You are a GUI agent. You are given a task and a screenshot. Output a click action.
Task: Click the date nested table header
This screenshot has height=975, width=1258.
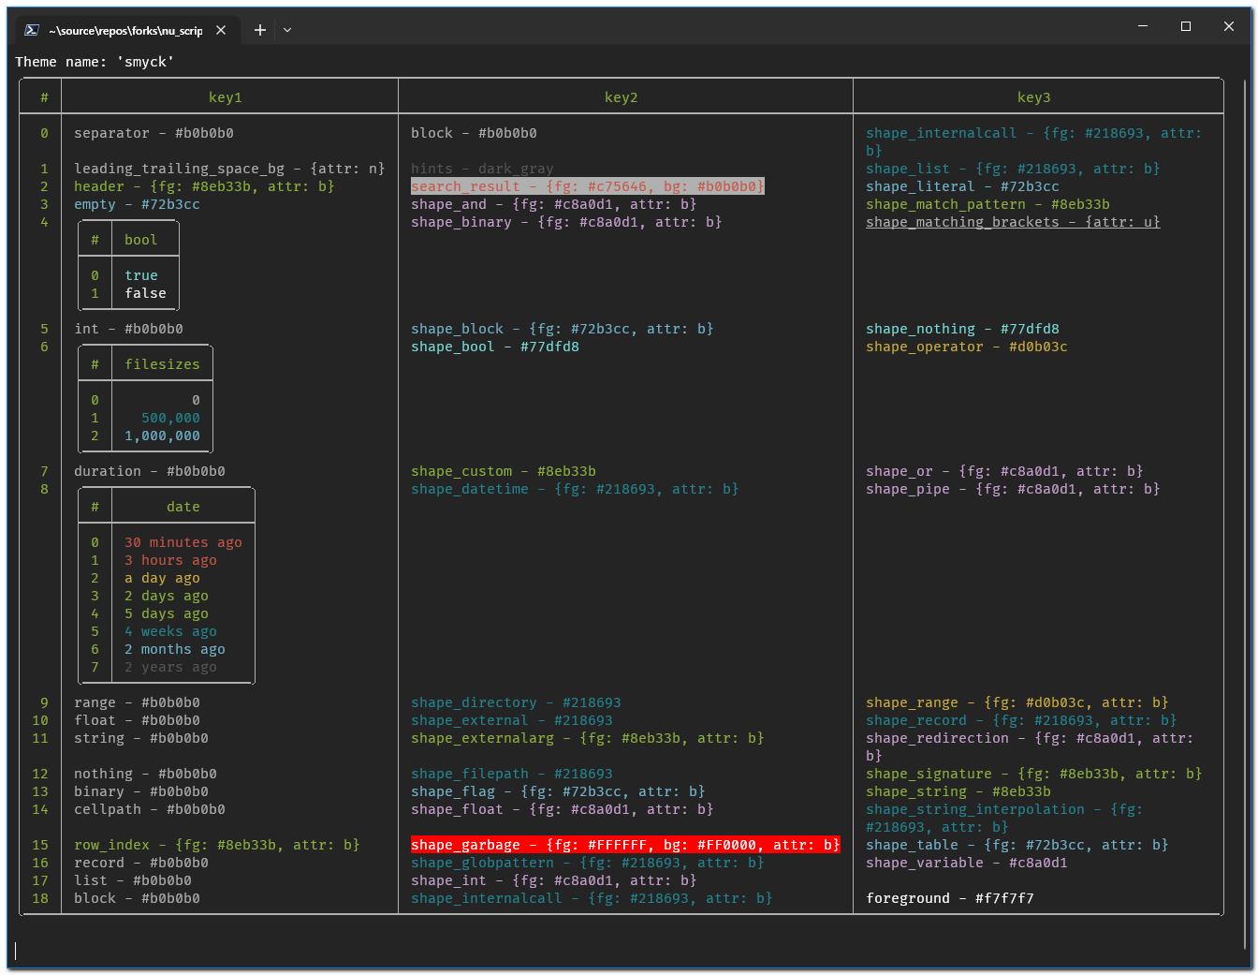pos(183,507)
